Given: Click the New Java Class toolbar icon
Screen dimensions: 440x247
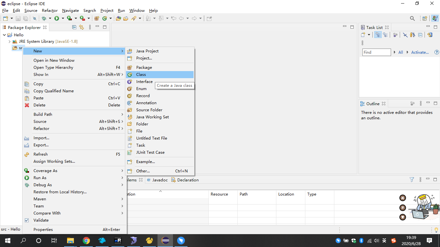Looking at the screenshot, I should 104,18.
